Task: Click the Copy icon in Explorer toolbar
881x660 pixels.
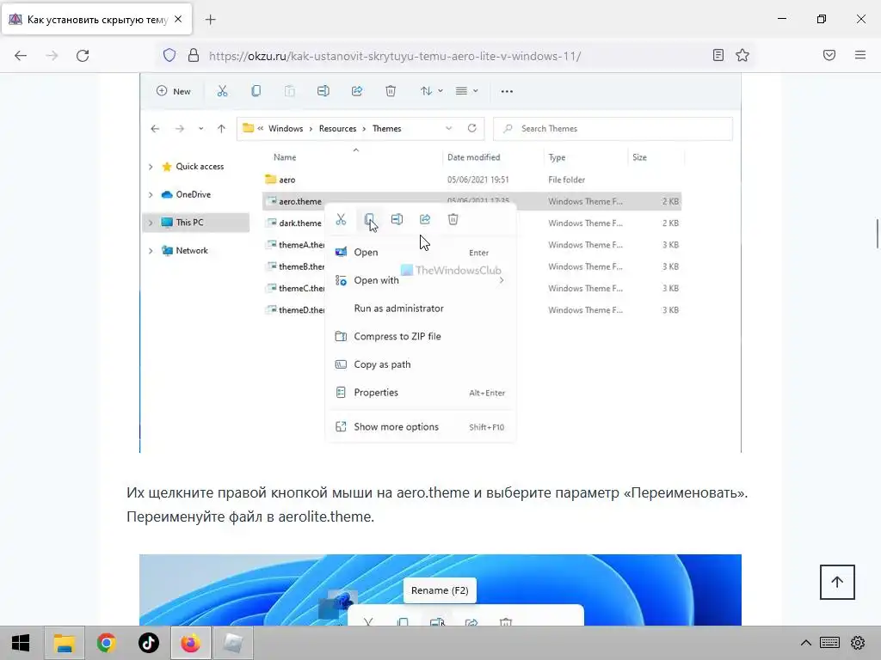Action: 256,91
